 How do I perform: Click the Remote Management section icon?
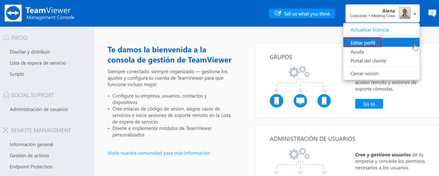click(6, 130)
